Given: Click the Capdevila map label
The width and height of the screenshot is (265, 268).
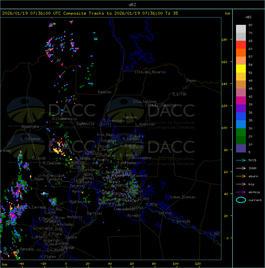Looking at the screenshot, I should point(85,124).
